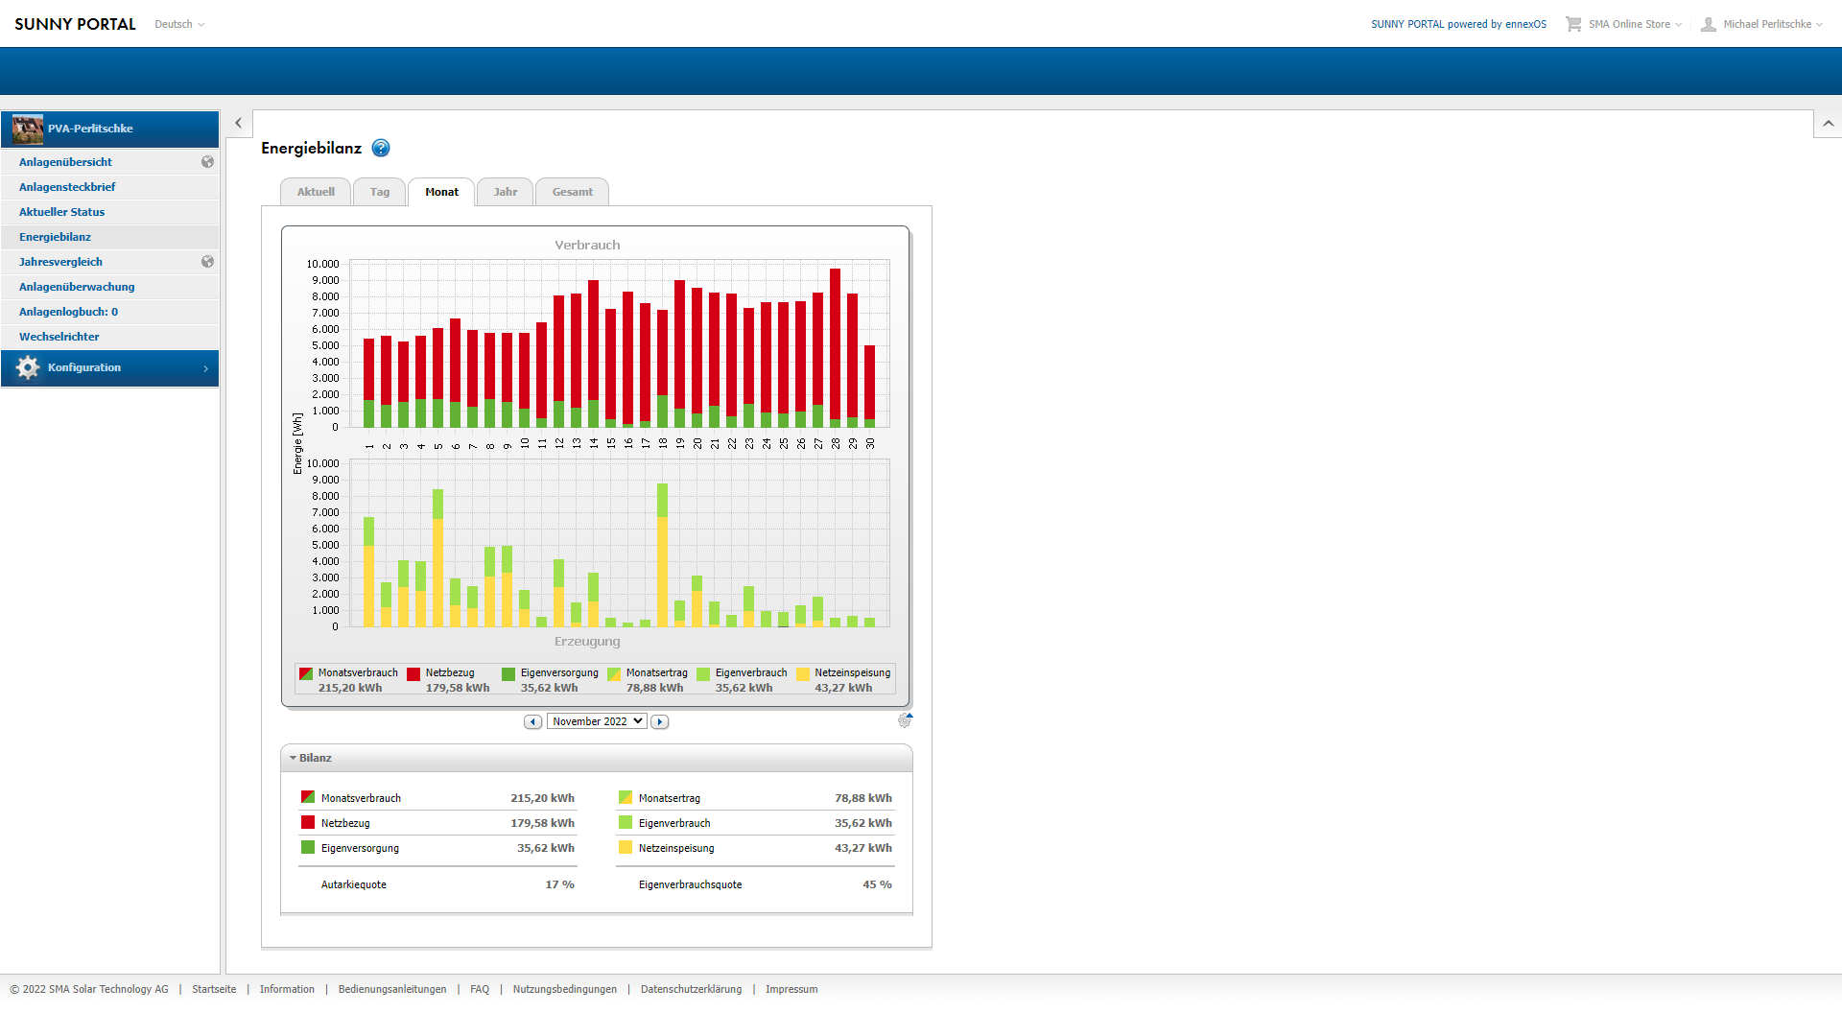Click the Konfiguration gear icon
The width and height of the screenshot is (1842, 1036).
pyautogui.click(x=28, y=367)
